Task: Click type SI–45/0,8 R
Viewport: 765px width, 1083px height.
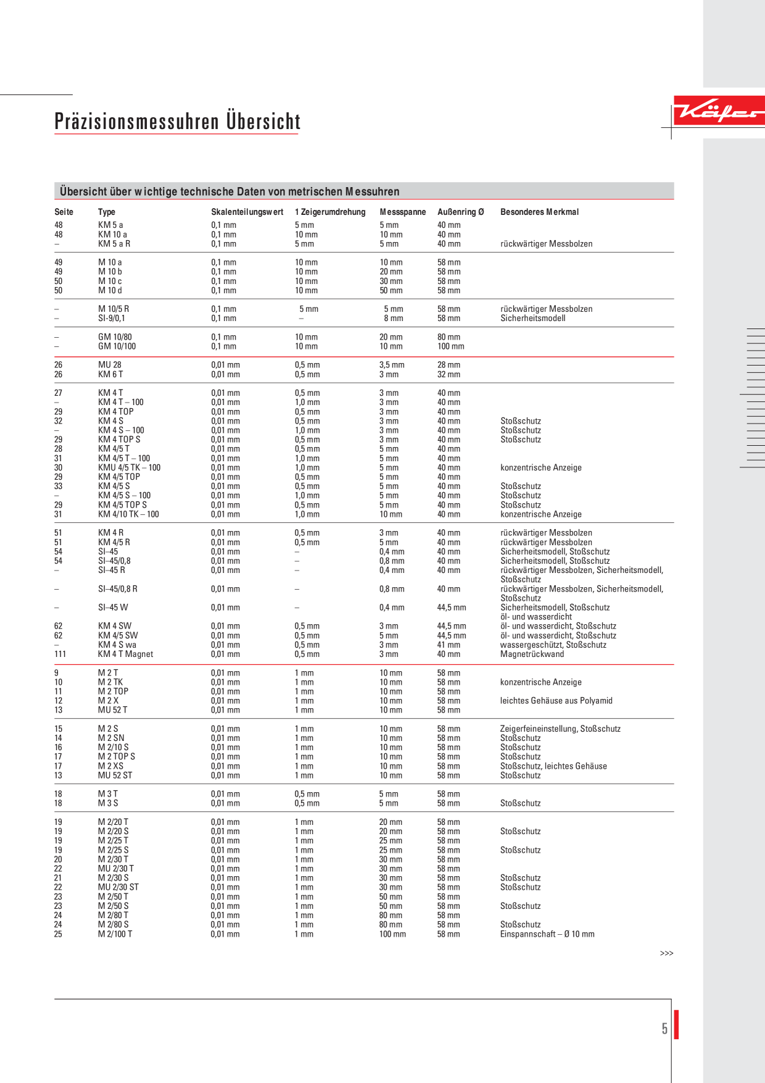Action: (118, 589)
